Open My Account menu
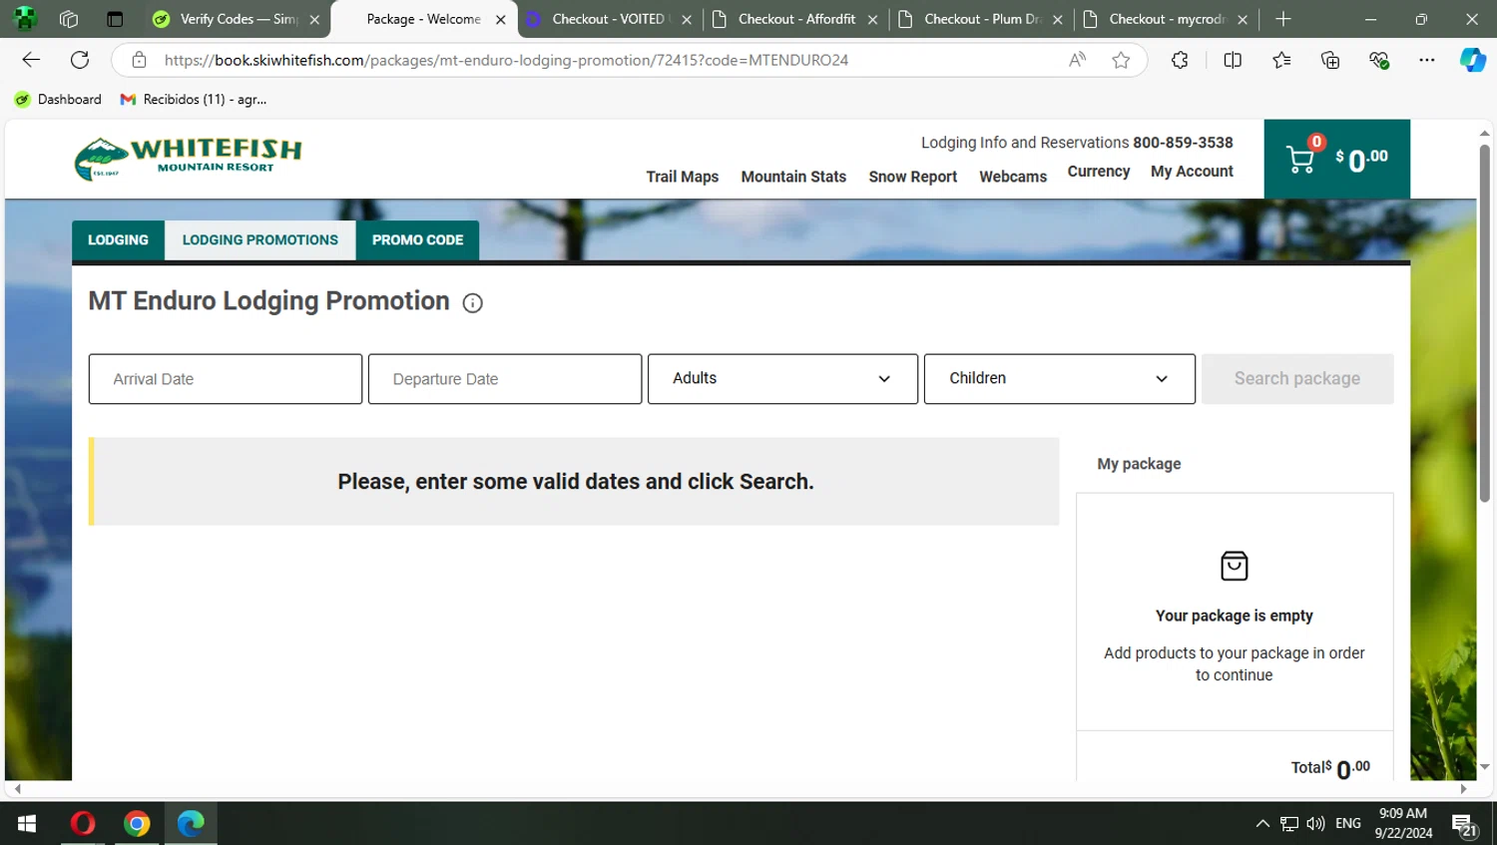The height and width of the screenshot is (845, 1497). click(1192, 172)
